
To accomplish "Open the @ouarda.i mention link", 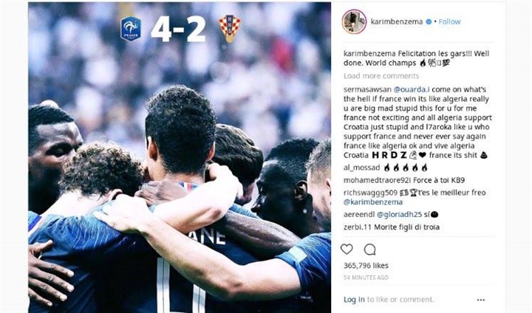I will [x=412, y=89].
